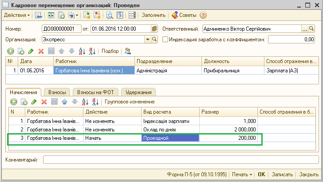Click the magnifier icon beside Организация
The image size is (323, 182).
tap(154, 40)
